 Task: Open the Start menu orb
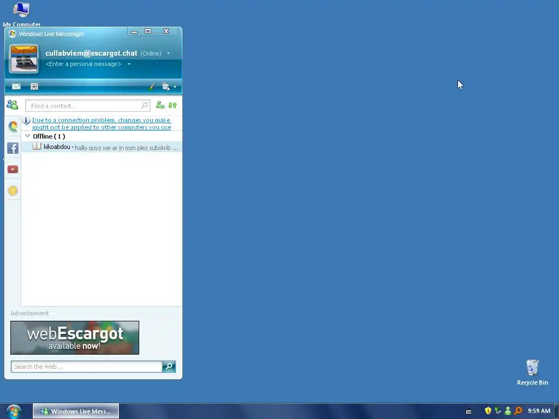(14, 411)
